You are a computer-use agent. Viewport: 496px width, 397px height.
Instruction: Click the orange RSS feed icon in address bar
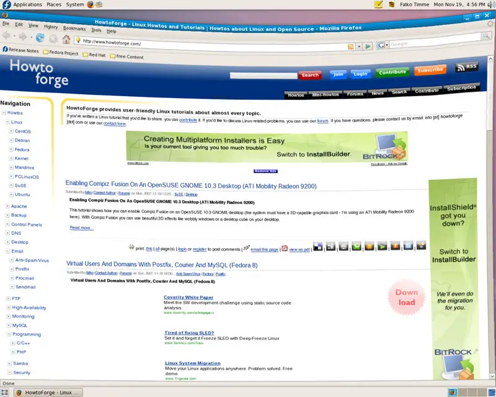click(350, 47)
